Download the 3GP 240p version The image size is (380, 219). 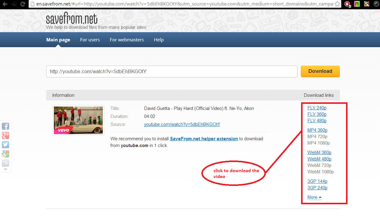point(317,188)
